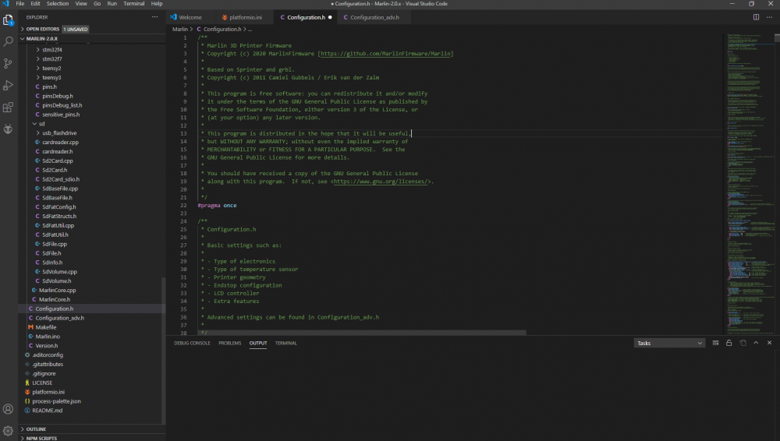Collapse the sd folder
This screenshot has height=441, width=780.
click(41, 124)
